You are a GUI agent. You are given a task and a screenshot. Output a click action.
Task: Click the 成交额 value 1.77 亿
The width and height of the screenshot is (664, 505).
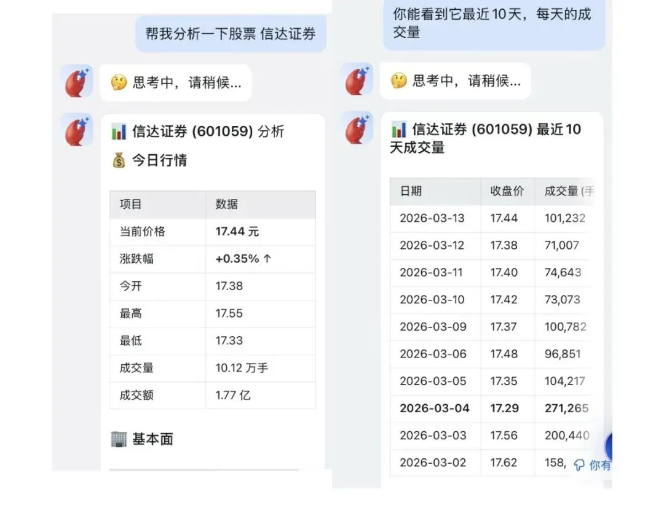click(x=233, y=396)
